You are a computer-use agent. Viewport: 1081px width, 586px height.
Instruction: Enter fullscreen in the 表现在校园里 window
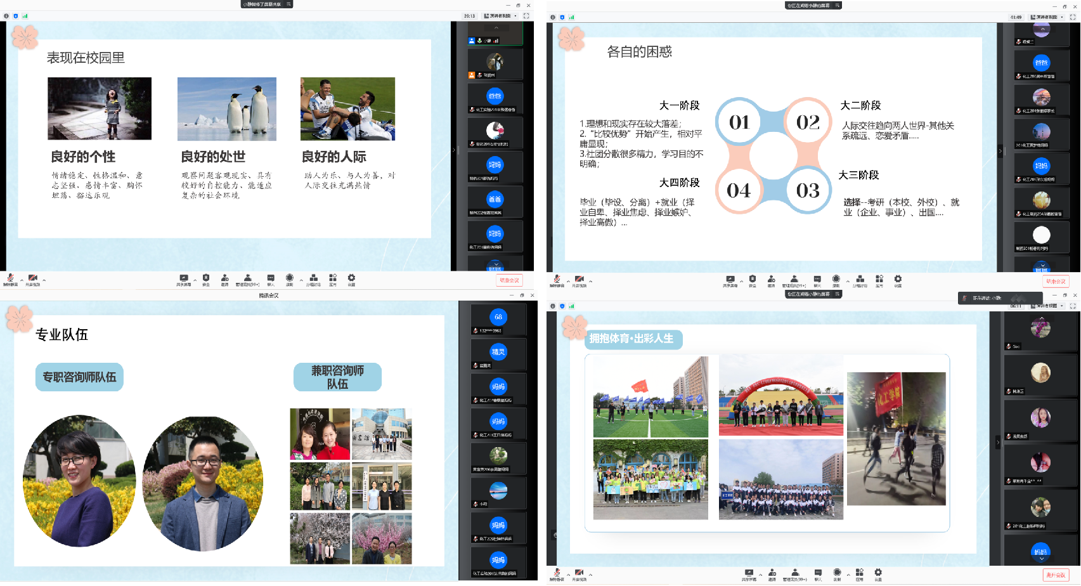pos(526,16)
